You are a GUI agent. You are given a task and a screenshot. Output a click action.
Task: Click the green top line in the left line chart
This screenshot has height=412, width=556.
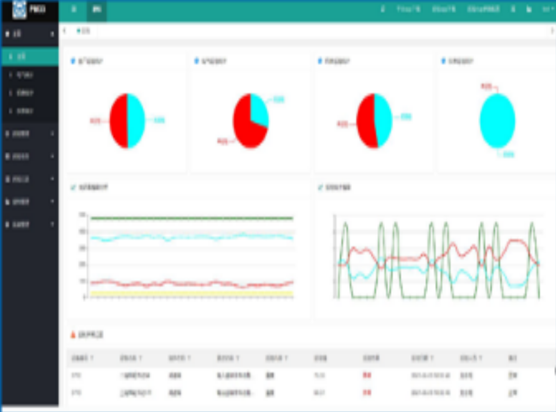[192, 218]
